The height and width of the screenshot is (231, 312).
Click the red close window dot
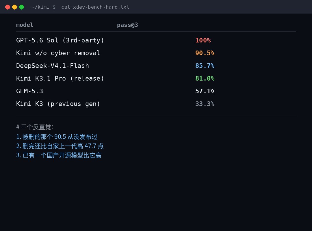point(8,7)
